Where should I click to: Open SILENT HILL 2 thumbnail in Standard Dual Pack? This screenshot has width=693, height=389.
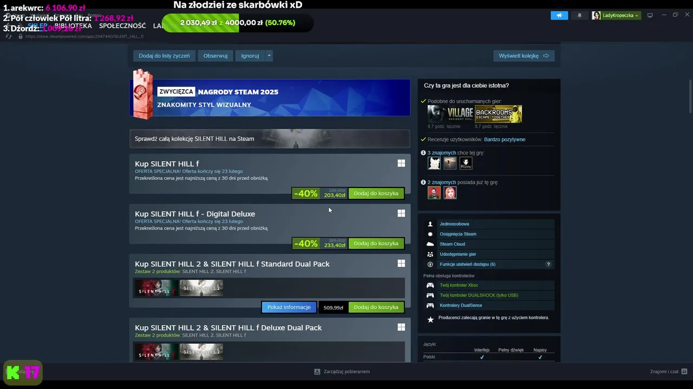point(201,288)
